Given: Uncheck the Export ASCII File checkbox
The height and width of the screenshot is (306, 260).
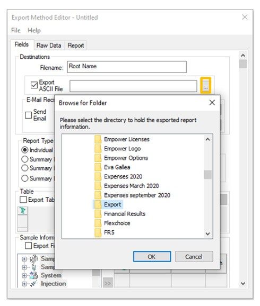Looking at the screenshot, I should click(x=34, y=85).
